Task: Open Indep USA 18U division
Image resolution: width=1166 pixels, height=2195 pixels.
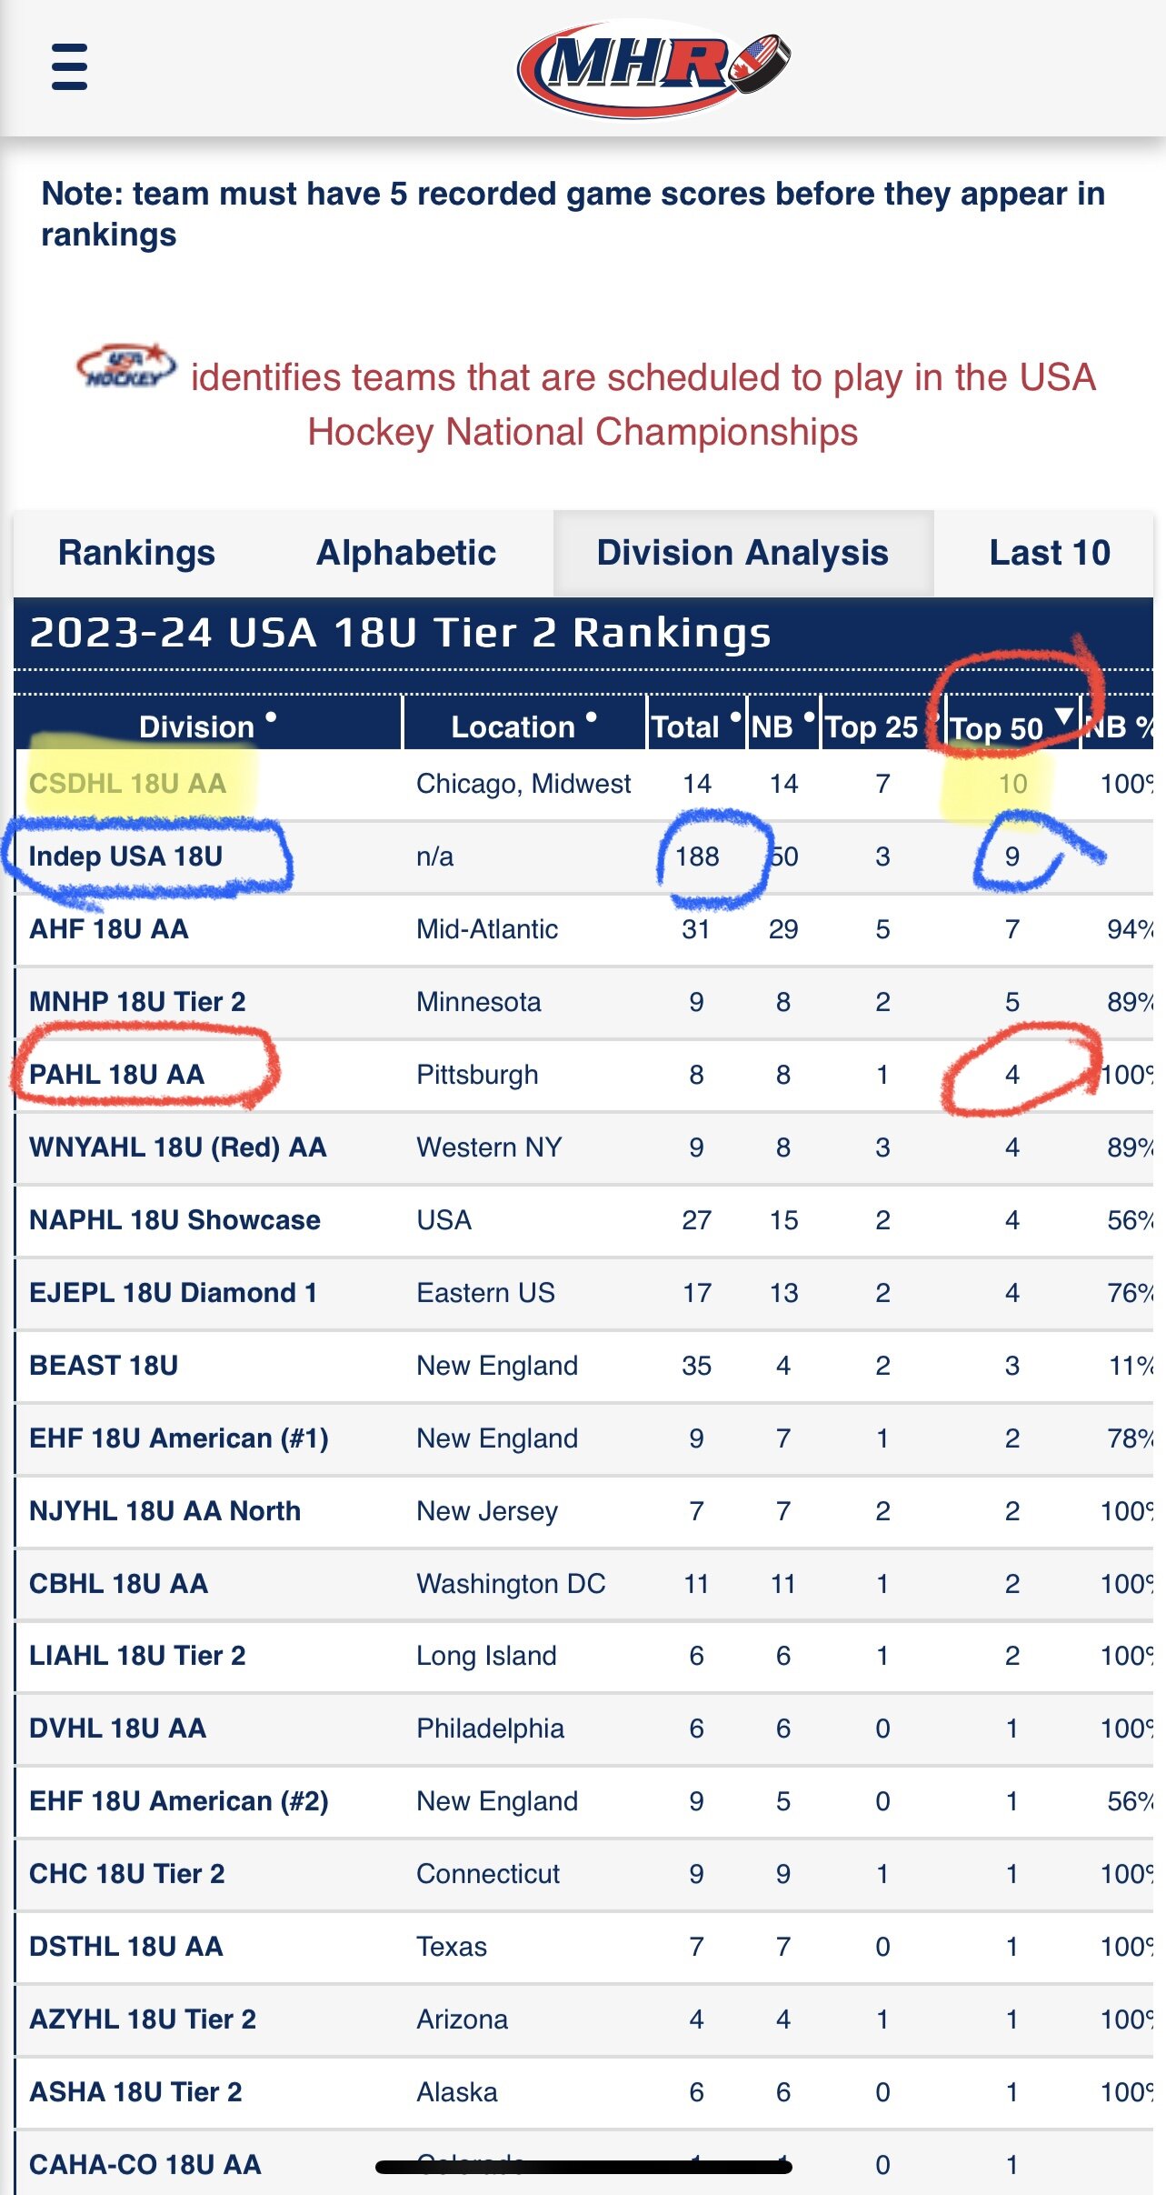Action: tap(125, 856)
